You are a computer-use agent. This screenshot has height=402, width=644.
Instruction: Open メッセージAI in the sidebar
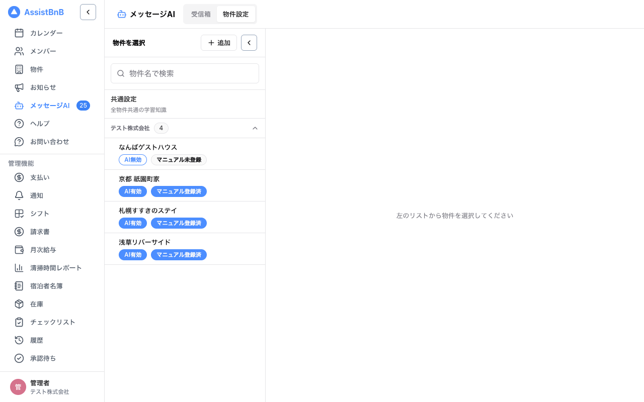[52, 106]
